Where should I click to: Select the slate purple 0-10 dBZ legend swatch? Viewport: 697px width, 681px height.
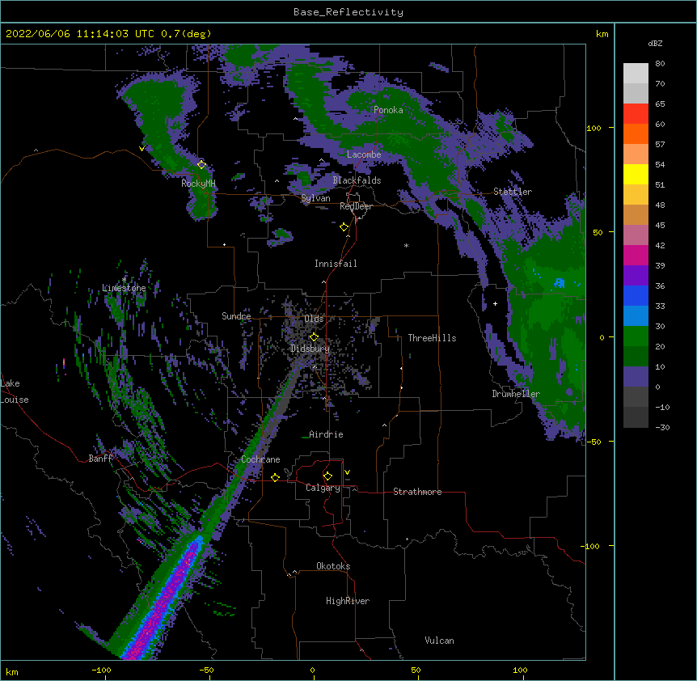pos(636,377)
